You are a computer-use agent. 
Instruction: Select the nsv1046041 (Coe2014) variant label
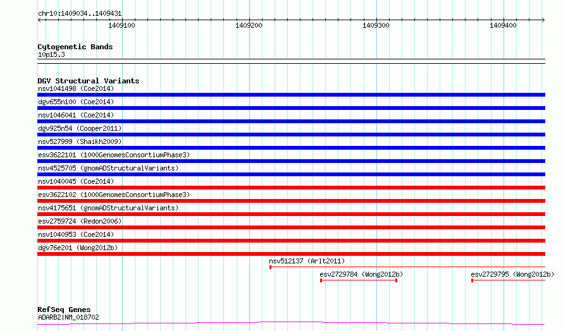[76, 115]
